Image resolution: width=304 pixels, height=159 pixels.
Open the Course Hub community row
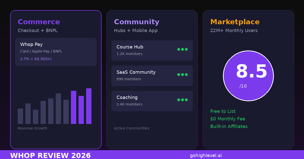coord(152,50)
